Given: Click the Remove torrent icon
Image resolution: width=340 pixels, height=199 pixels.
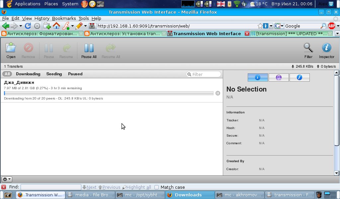Looking at the screenshot, I should coord(29,50).
